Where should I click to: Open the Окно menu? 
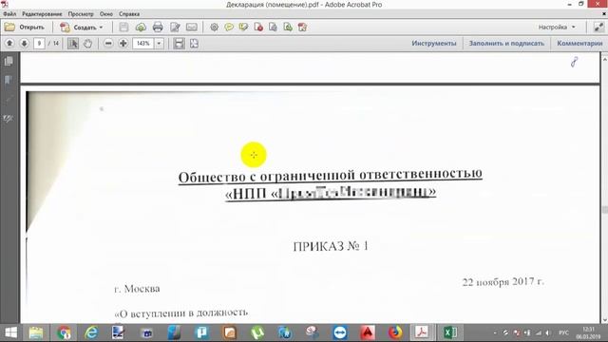click(x=105, y=14)
